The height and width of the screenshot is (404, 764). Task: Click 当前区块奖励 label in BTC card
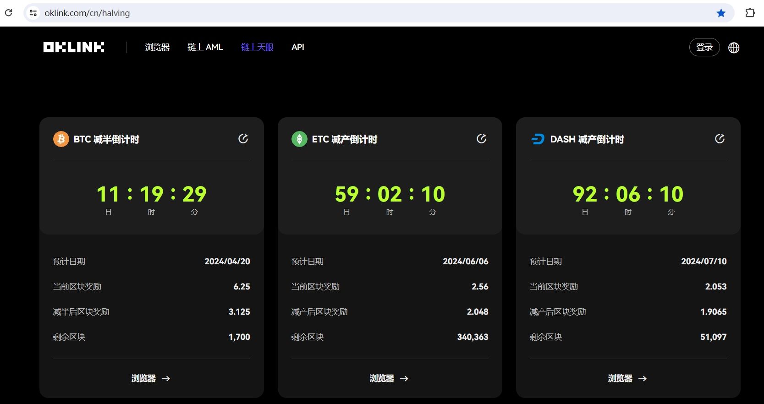click(x=77, y=287)
